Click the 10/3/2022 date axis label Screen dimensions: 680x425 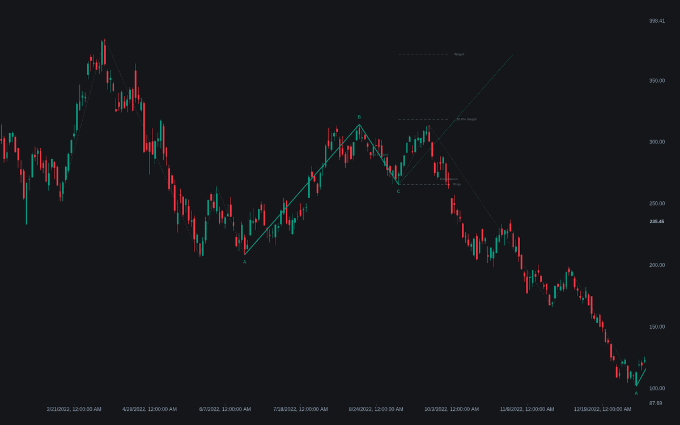point(452,409)
